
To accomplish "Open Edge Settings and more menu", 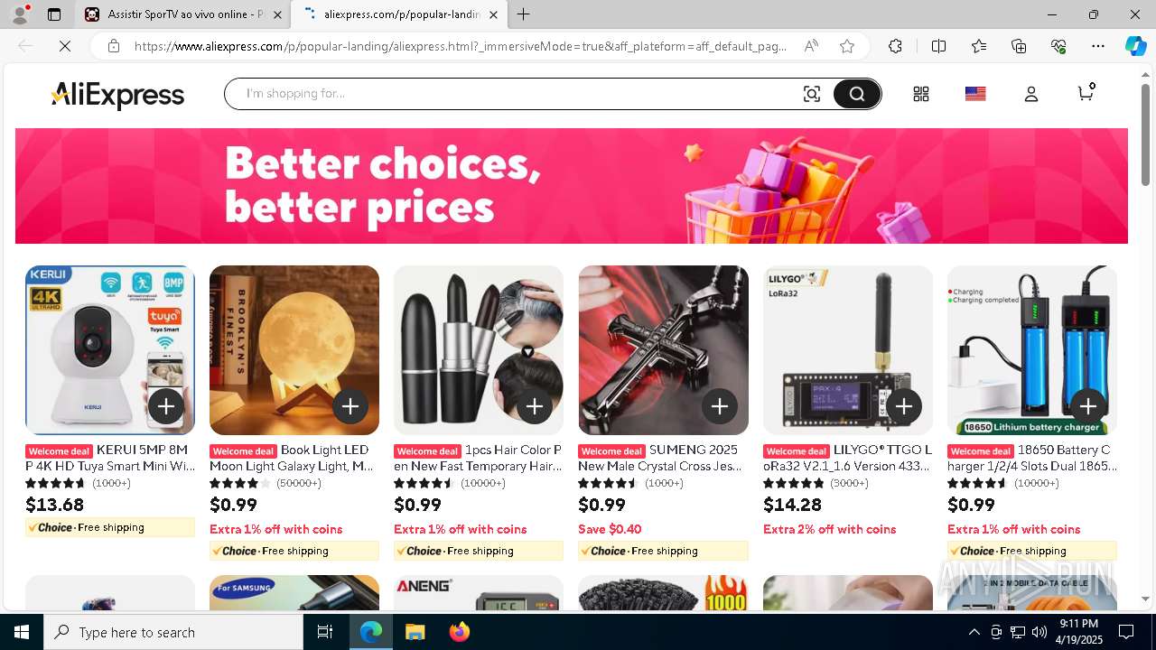I will point(1097,46).
